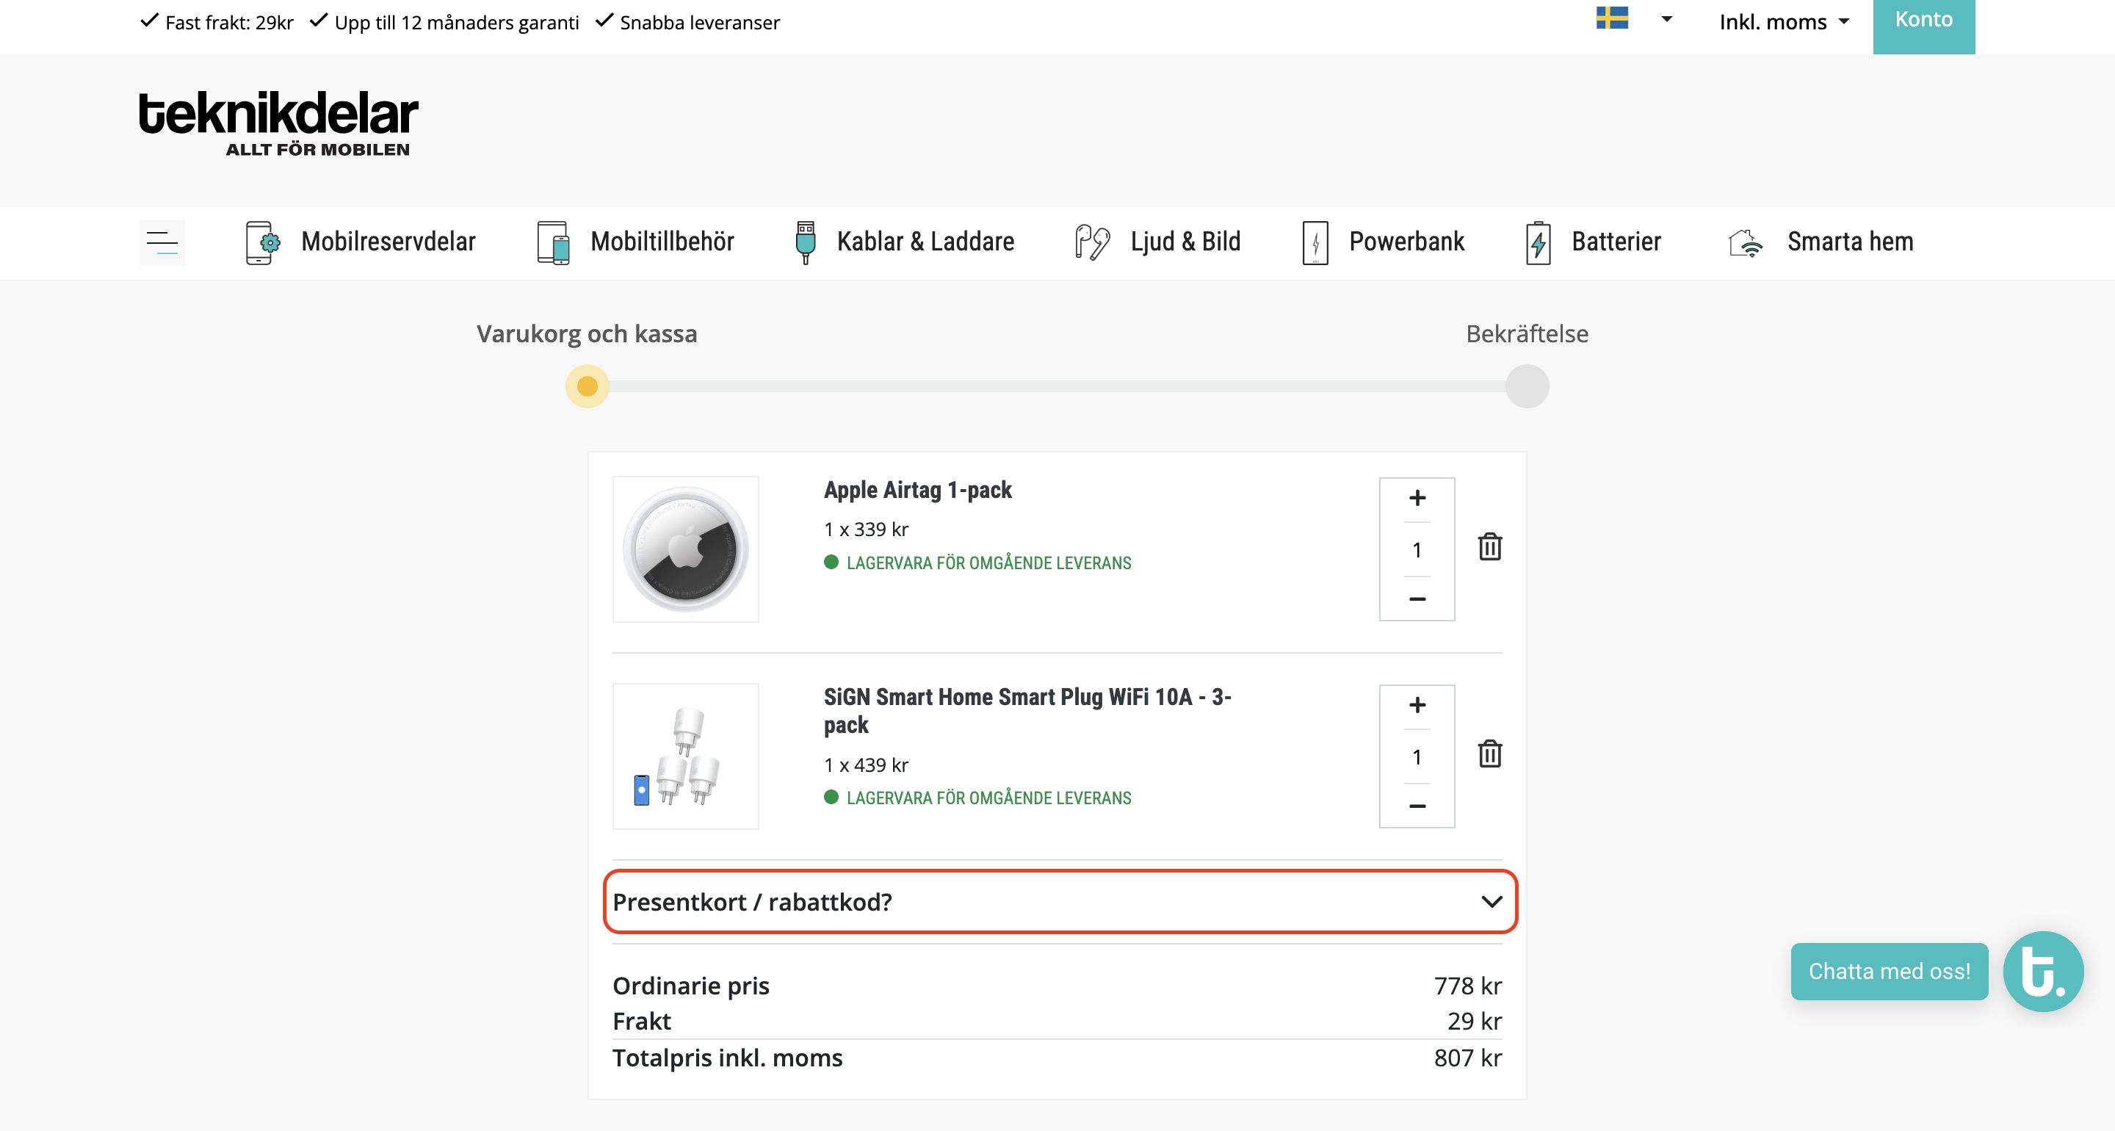2115x1131 pixels.
Task: Expand Presentkort / rabattkod section
Action: (1059, 902)
